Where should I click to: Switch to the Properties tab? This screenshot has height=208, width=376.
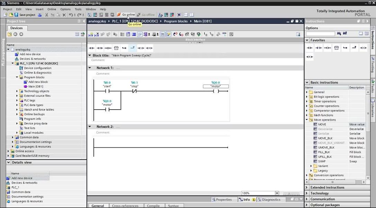tap(222, 200)
